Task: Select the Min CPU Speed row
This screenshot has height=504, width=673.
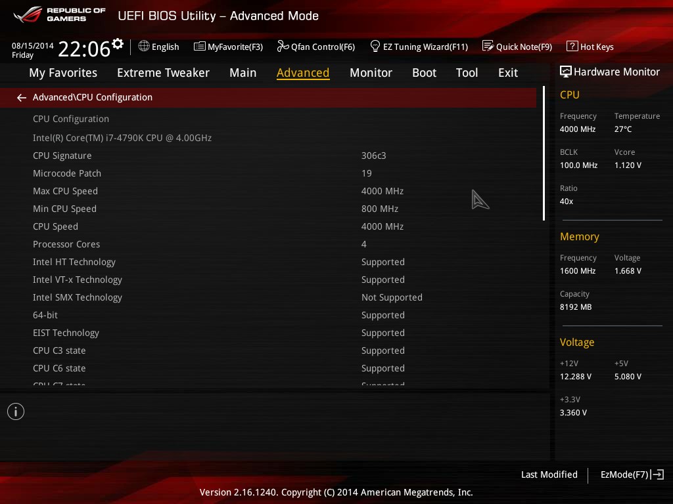Action: (x=268, y=209)
